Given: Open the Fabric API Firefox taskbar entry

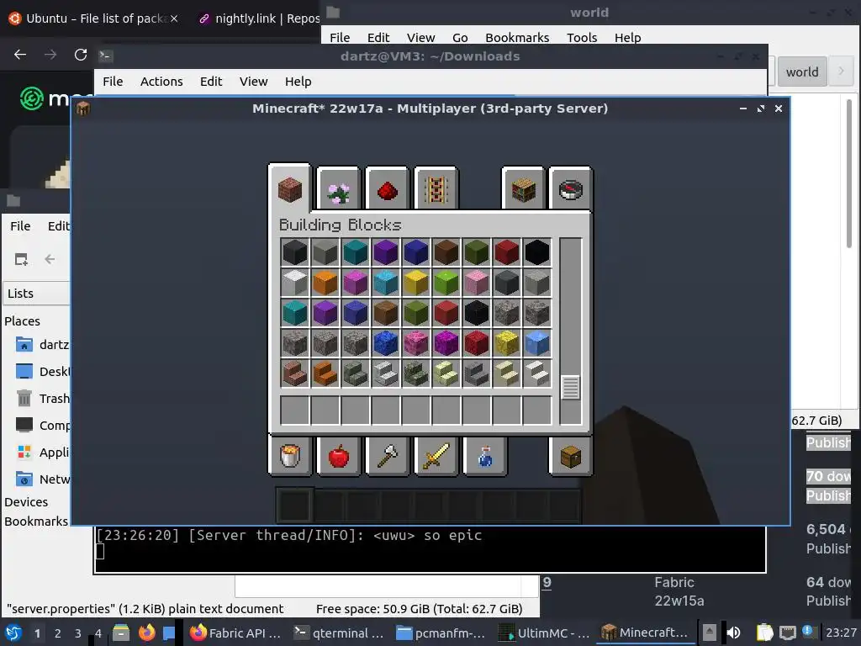Looking at the screenshot, I should (236, 633).
